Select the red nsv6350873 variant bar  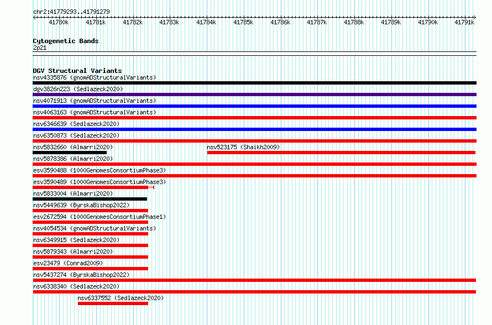click(254, 141)
